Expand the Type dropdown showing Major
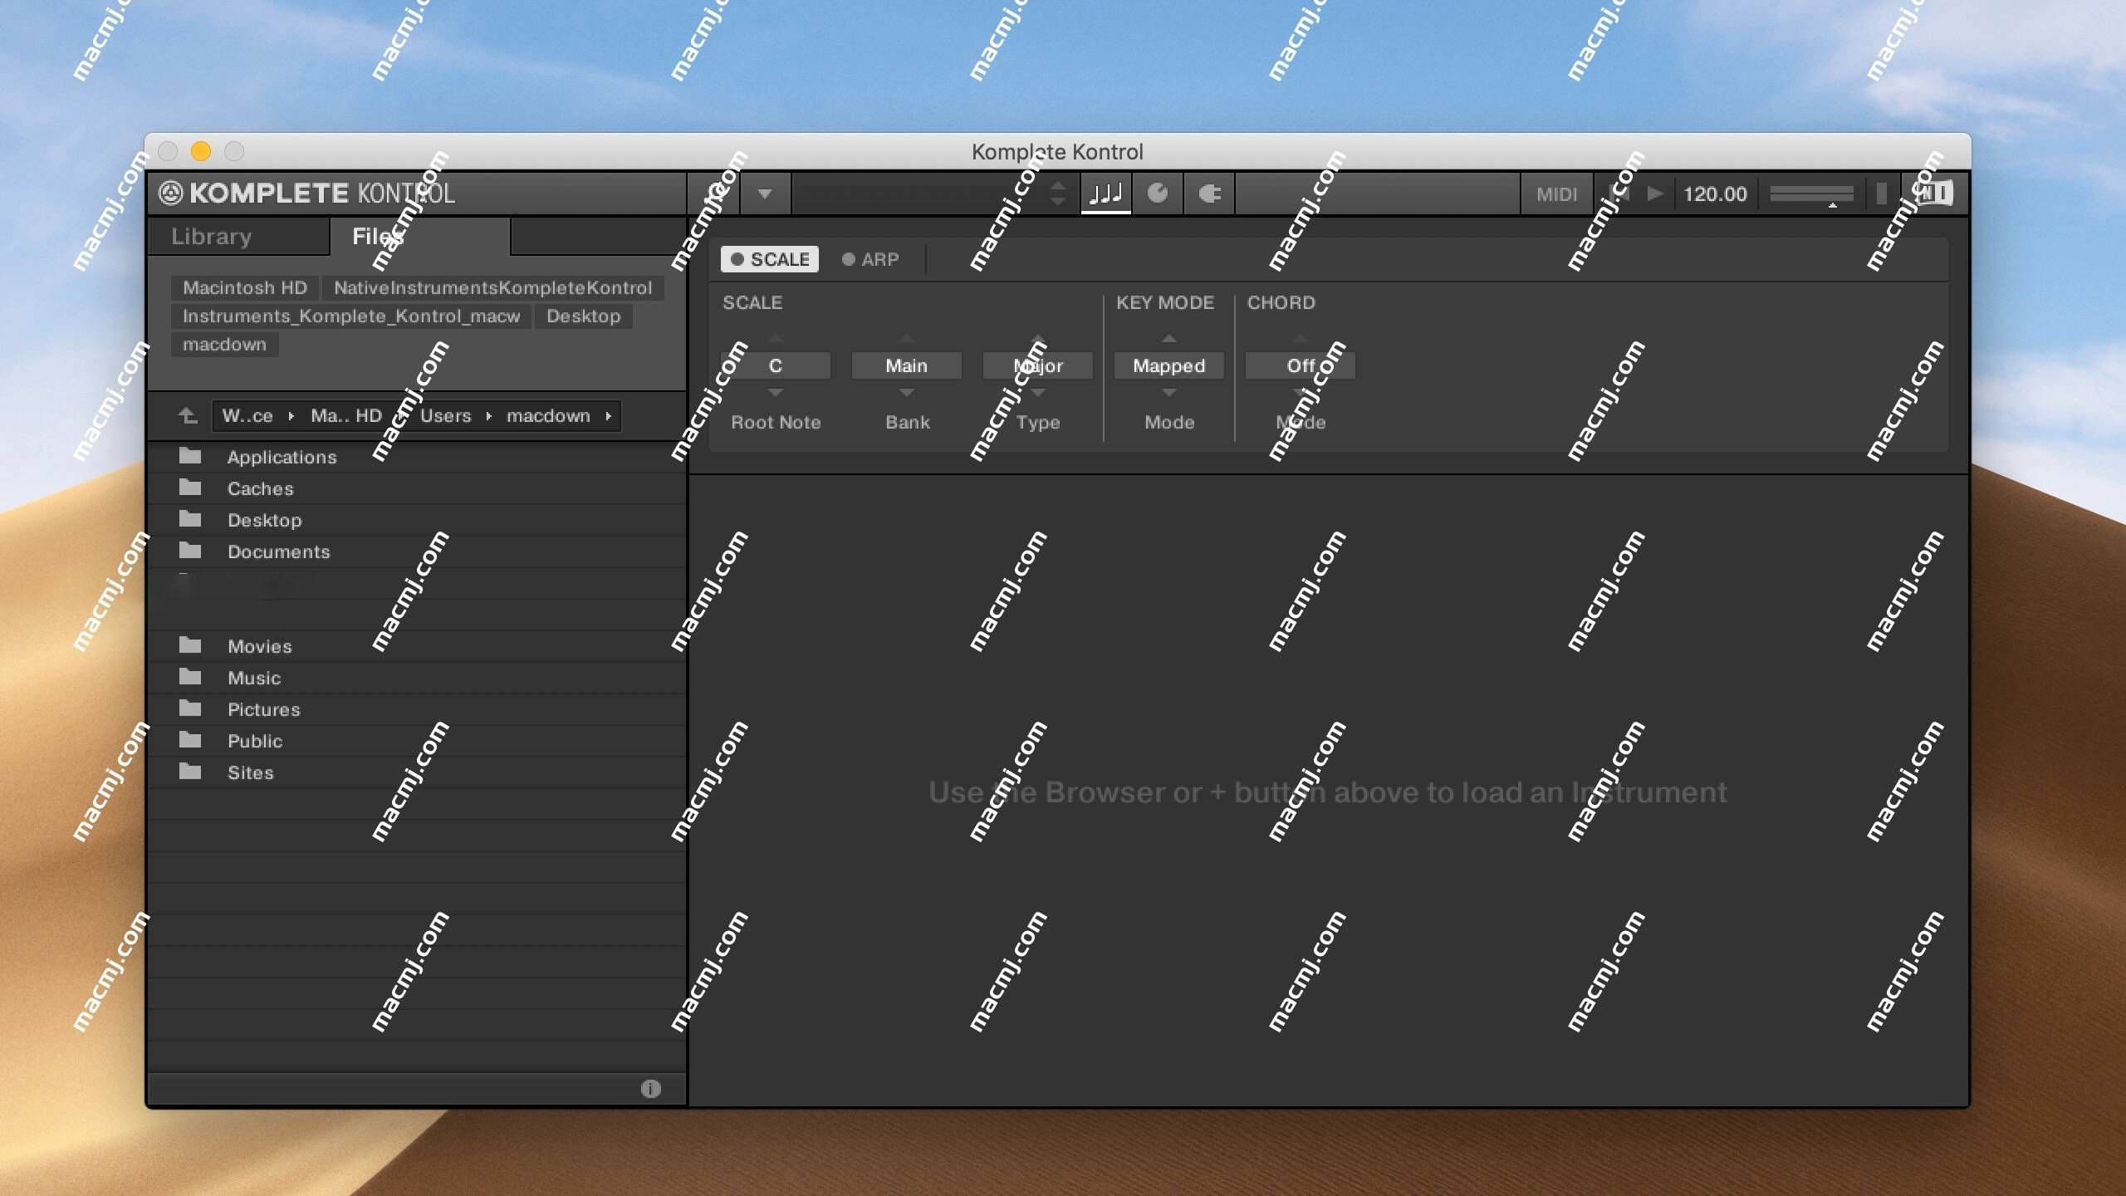Image resolution: width=2126 pixels, height=1196 pixels. pyautogui.click(x=1038, y=365)
